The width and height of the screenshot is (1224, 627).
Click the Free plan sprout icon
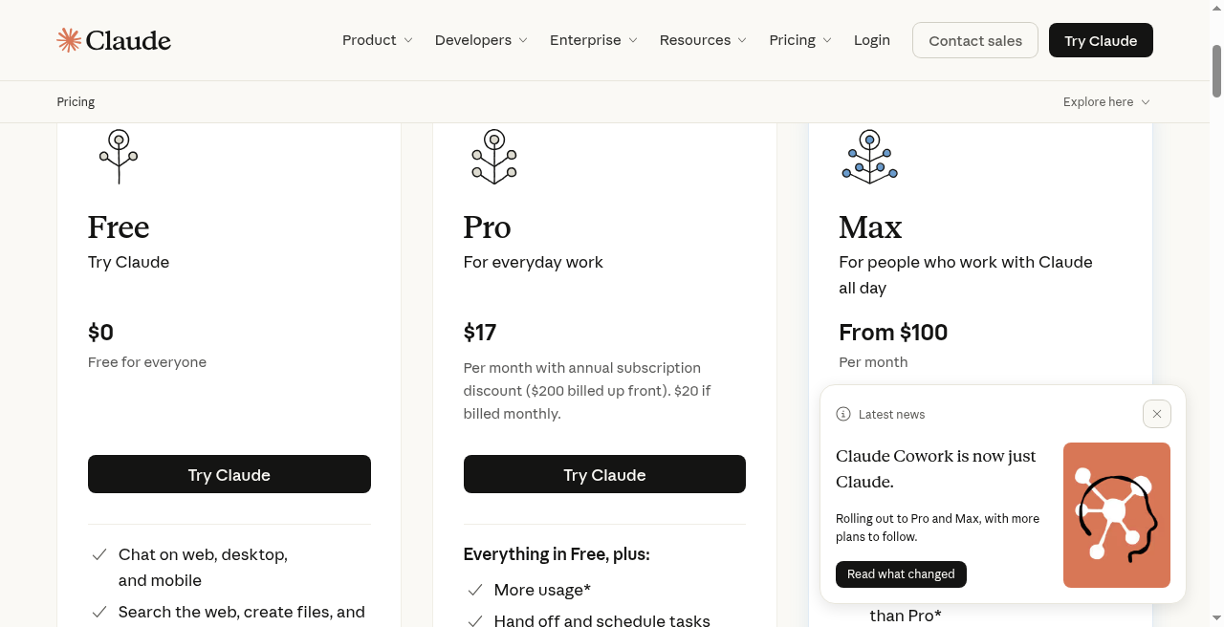click(119, 157)
